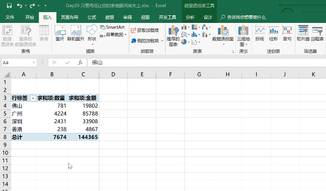Open Customize Quick Access Toolbar dropdown
Screen dimensions: 326x191
(x=45, y=6)
